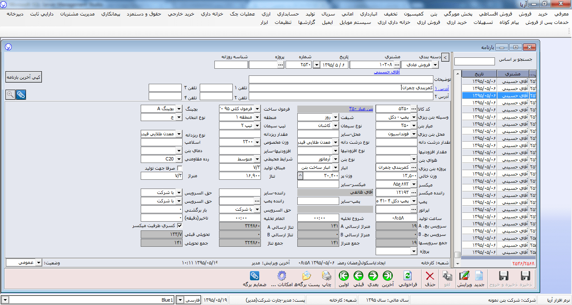
Task: Click in the جستجو بر اساس search box
Action: coord(474,62)
